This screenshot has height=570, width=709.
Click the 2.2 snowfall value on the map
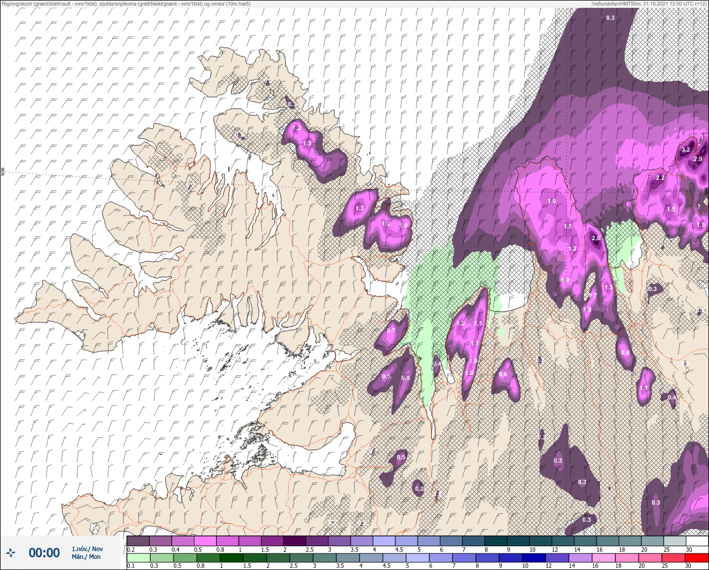(660, 178)
